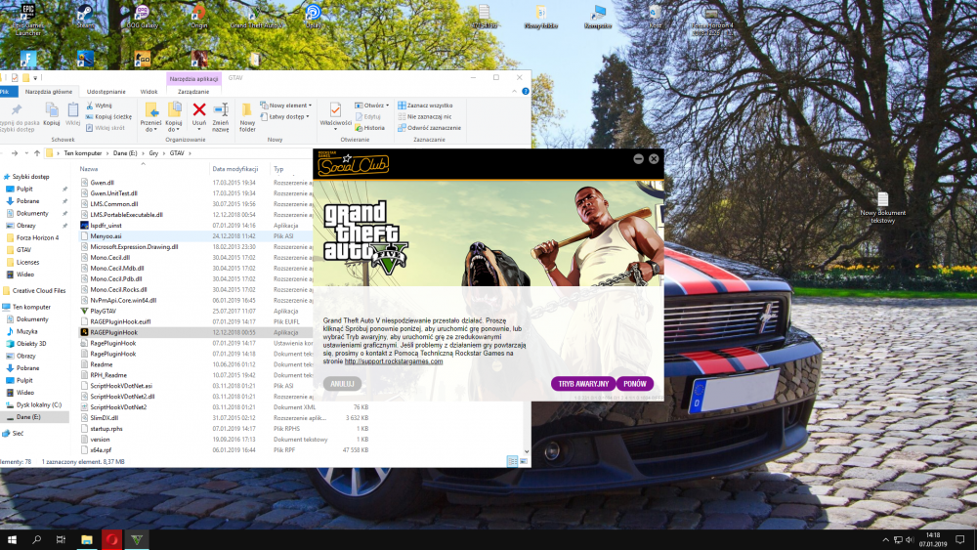Click Kopiuj ścieżkę in the ribbon
The height and width of the screenshot is (550, 977).
[x=108, y=116]
